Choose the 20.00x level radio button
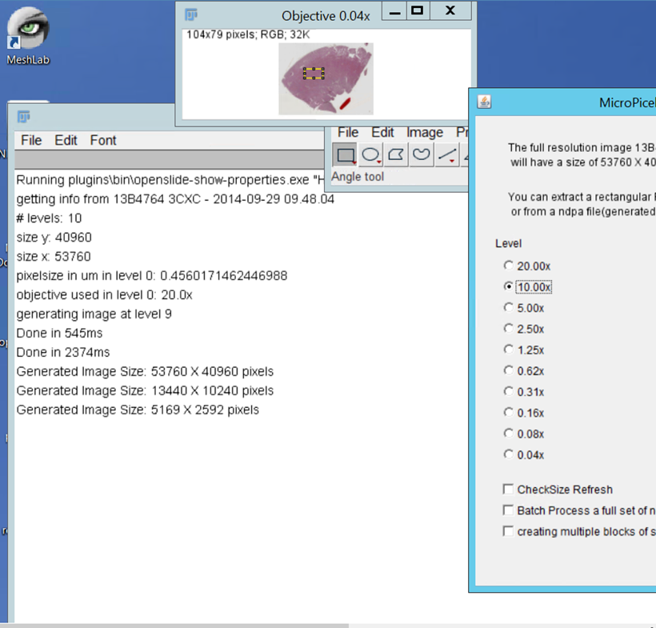This screenshot has width=656, height=628. 508,266
